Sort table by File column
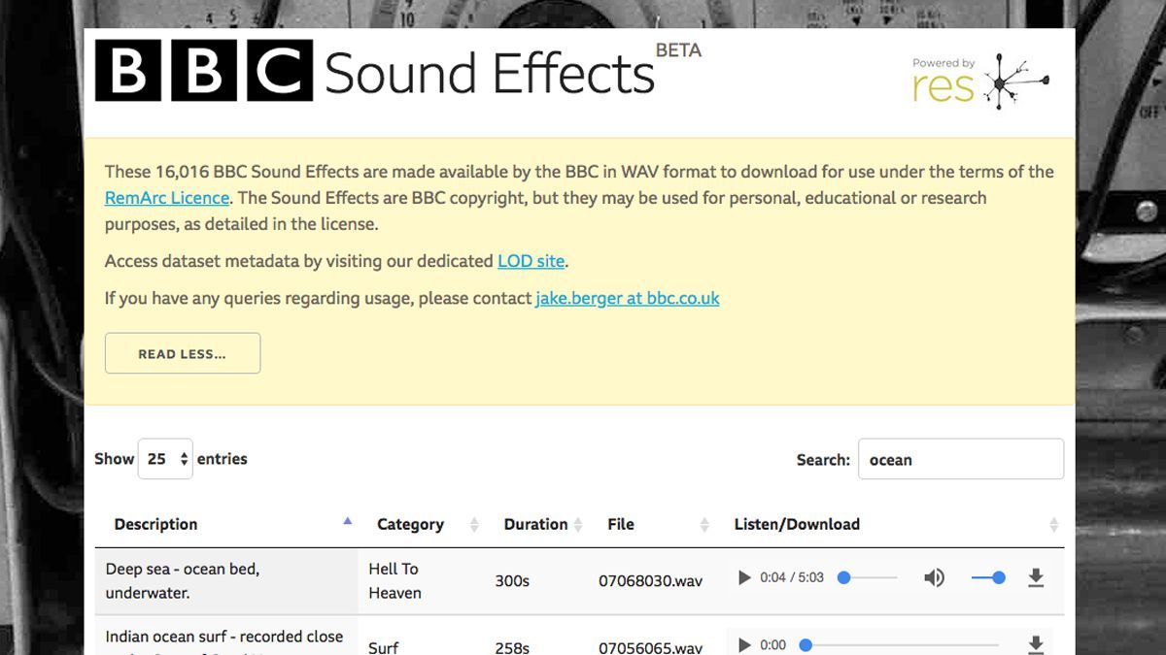Image resolution: width=1166 pixels, height=655 pixels. click(652, 524)
